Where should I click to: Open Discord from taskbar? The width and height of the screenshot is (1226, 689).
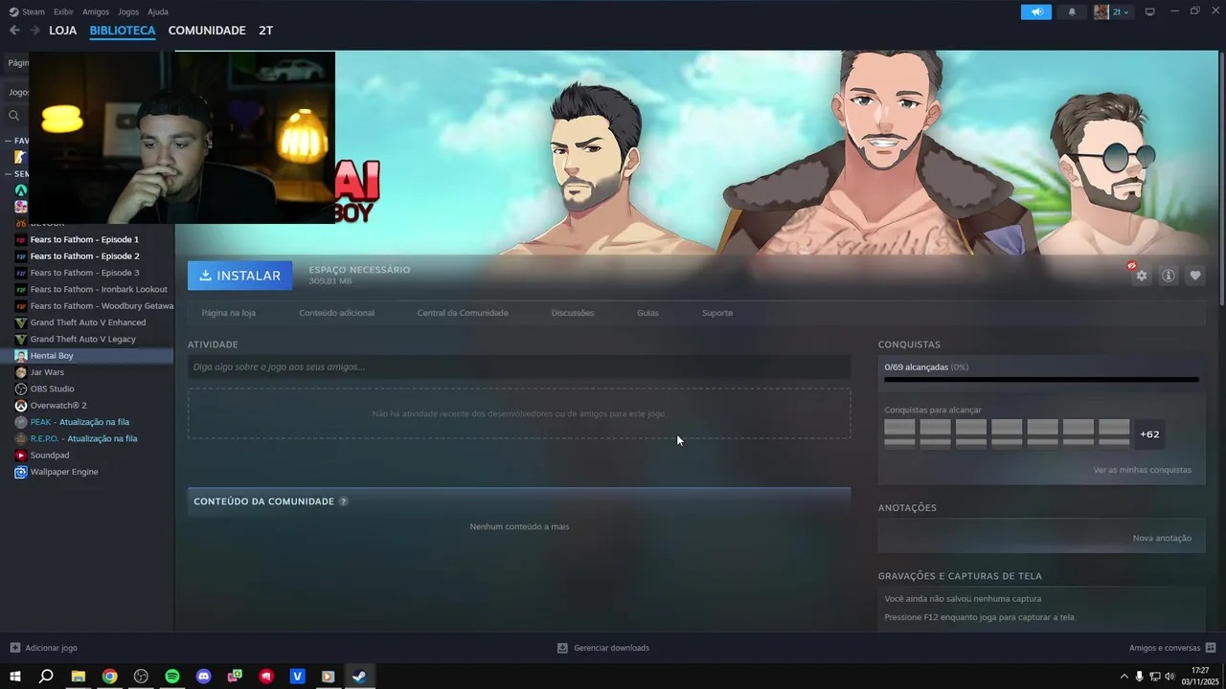pyautogui.click(x=204, y=677)
